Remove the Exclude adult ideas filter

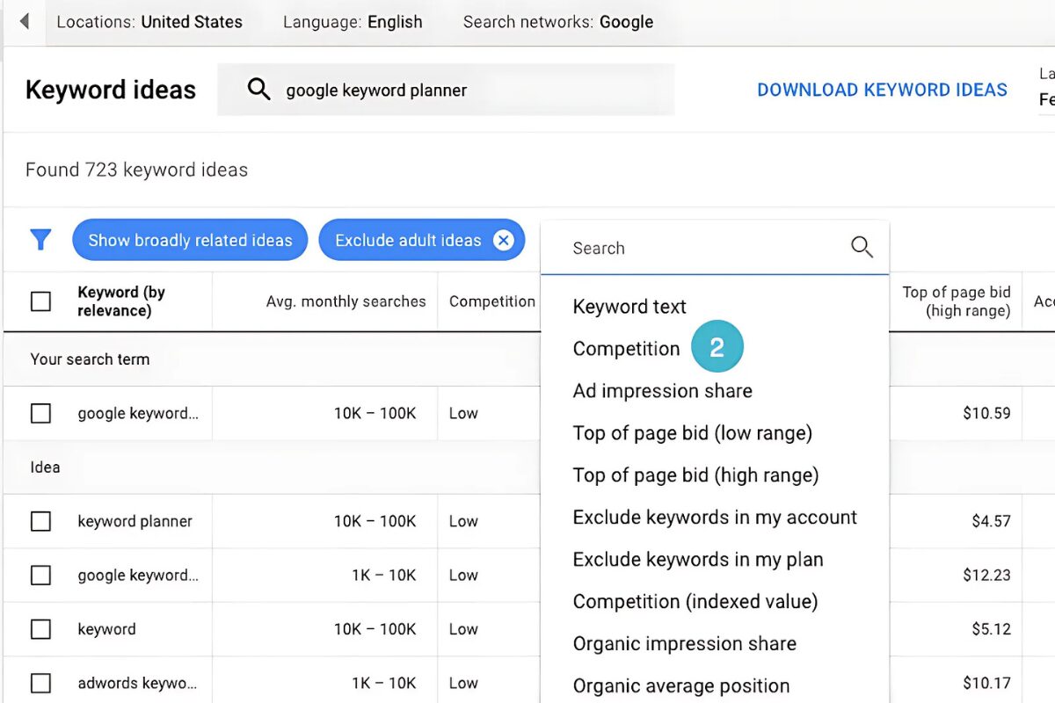(503, 240)
